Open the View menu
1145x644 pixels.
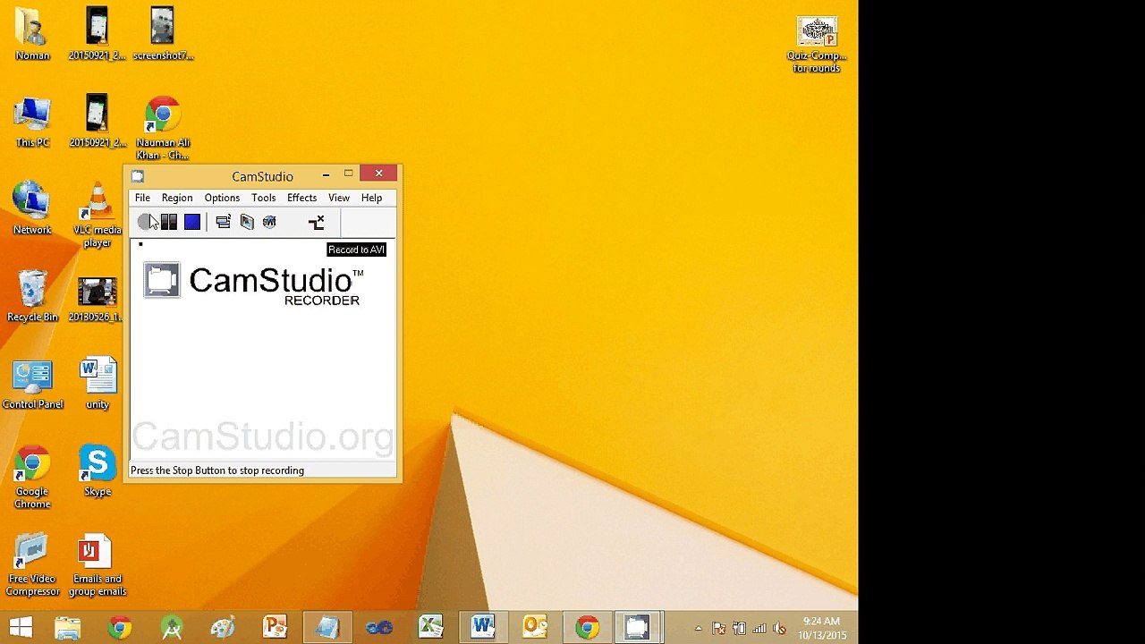(338, 198)
